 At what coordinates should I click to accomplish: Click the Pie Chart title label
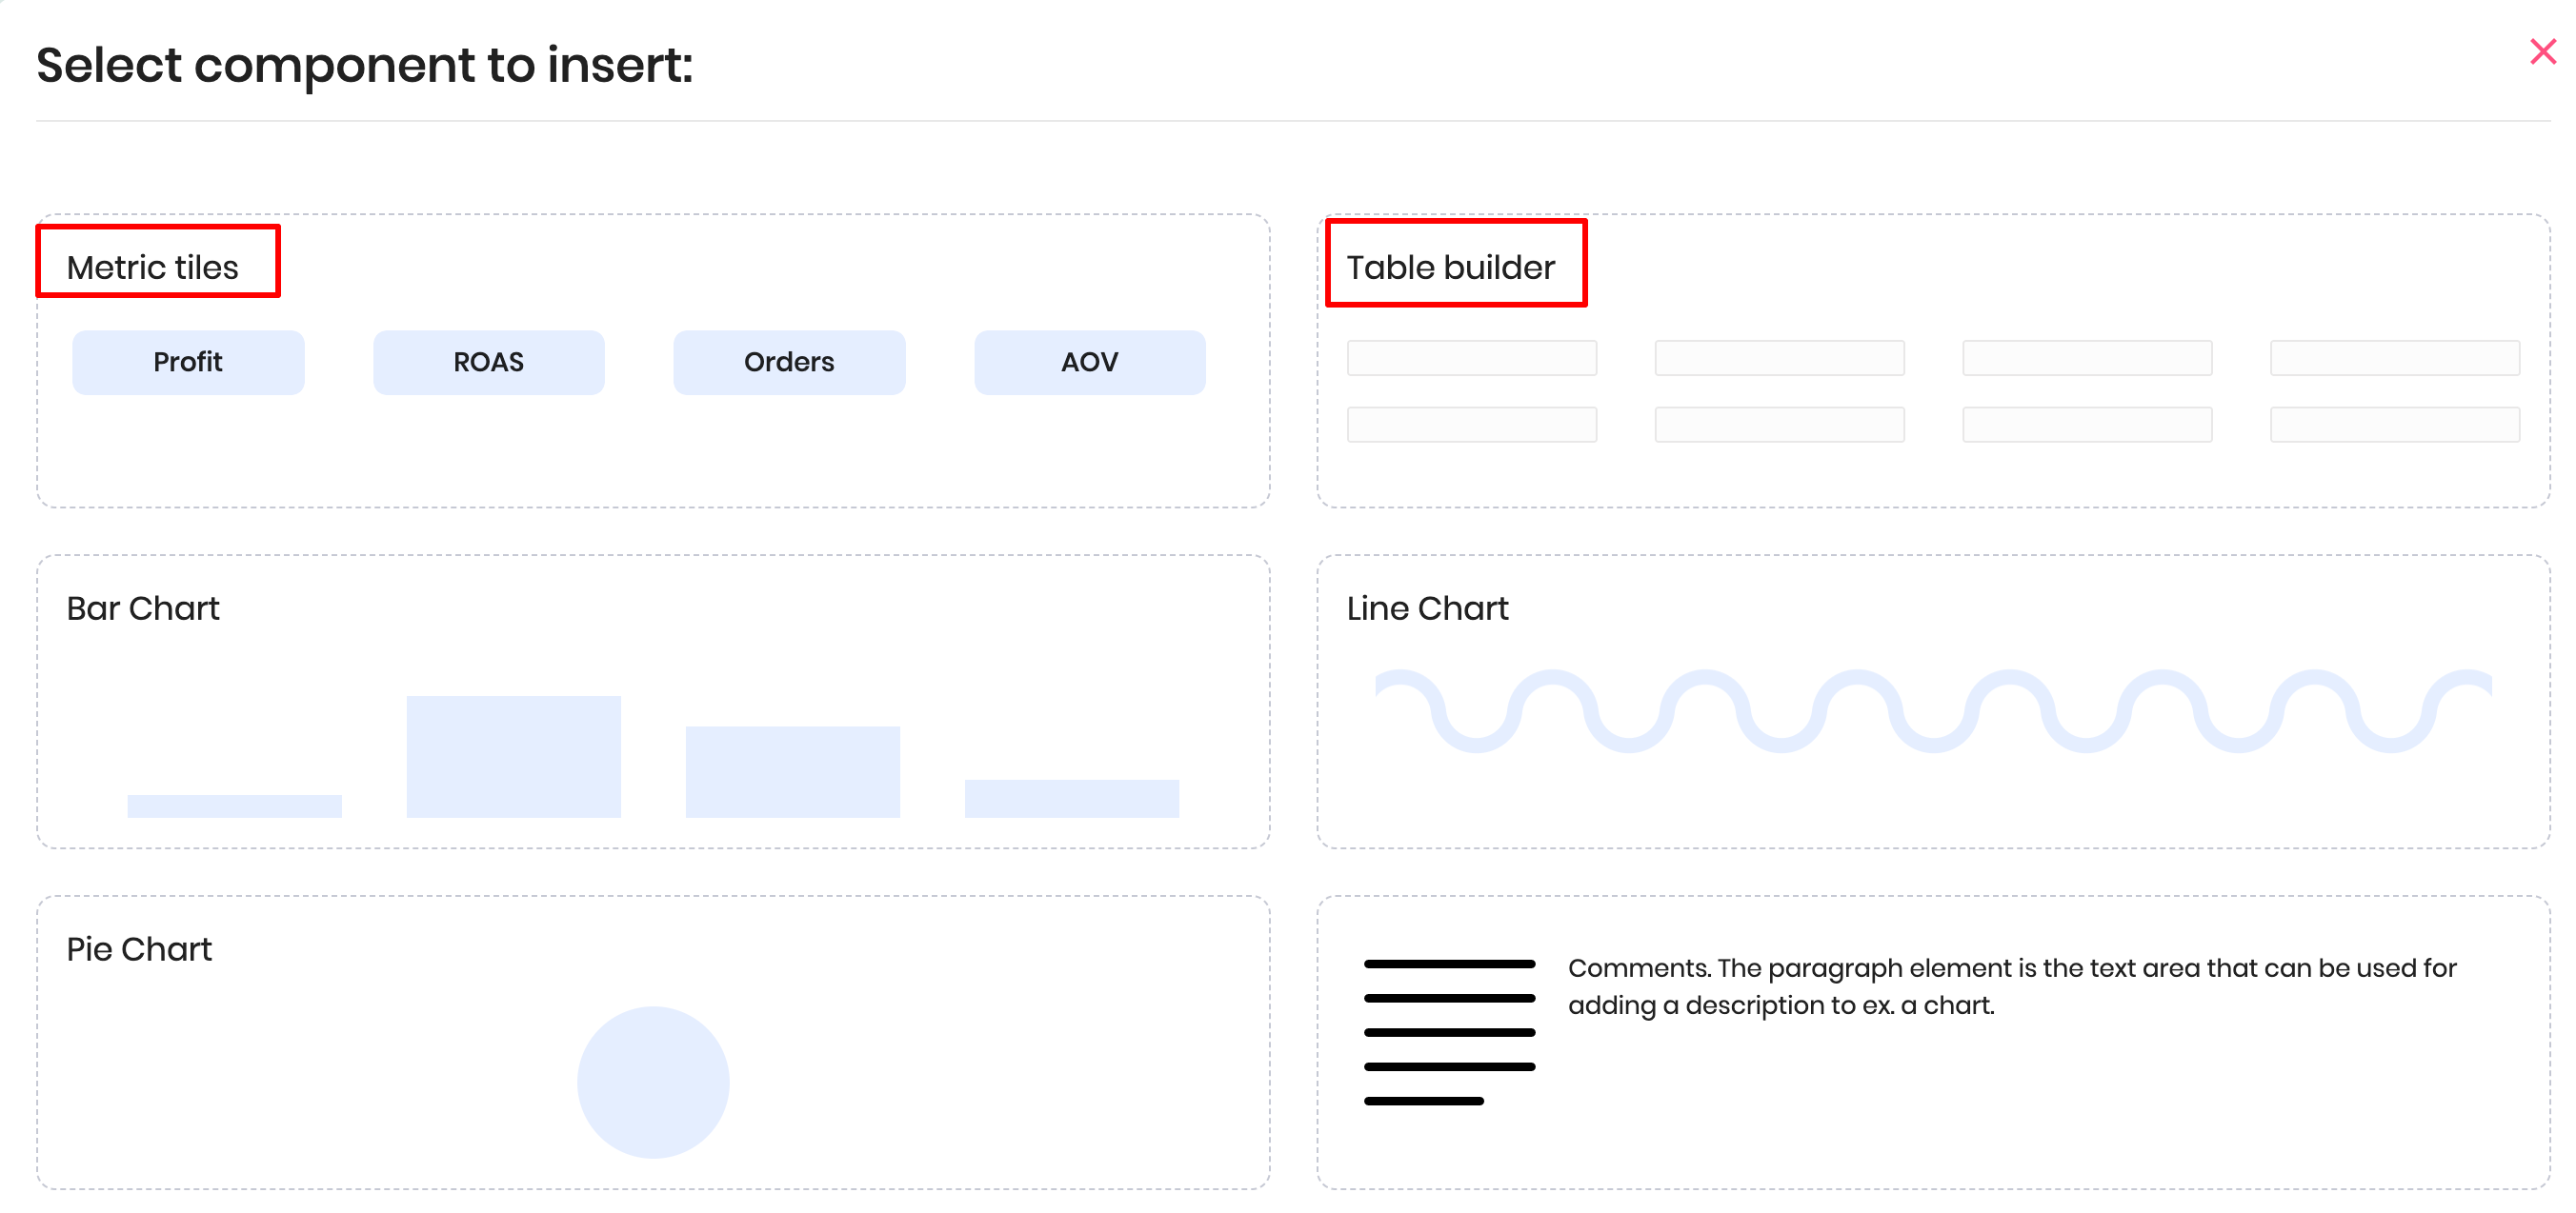139,949
